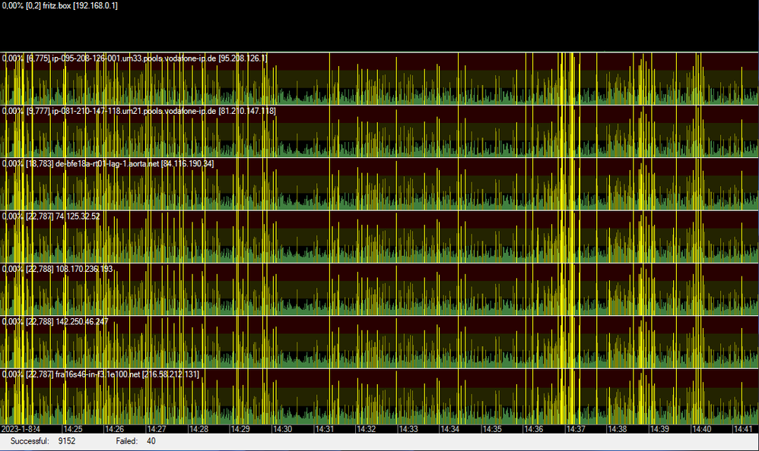This screenshot has height=451, width=759.
Task: Select the 14:38 timeline marker
Action: click(618, 429)
